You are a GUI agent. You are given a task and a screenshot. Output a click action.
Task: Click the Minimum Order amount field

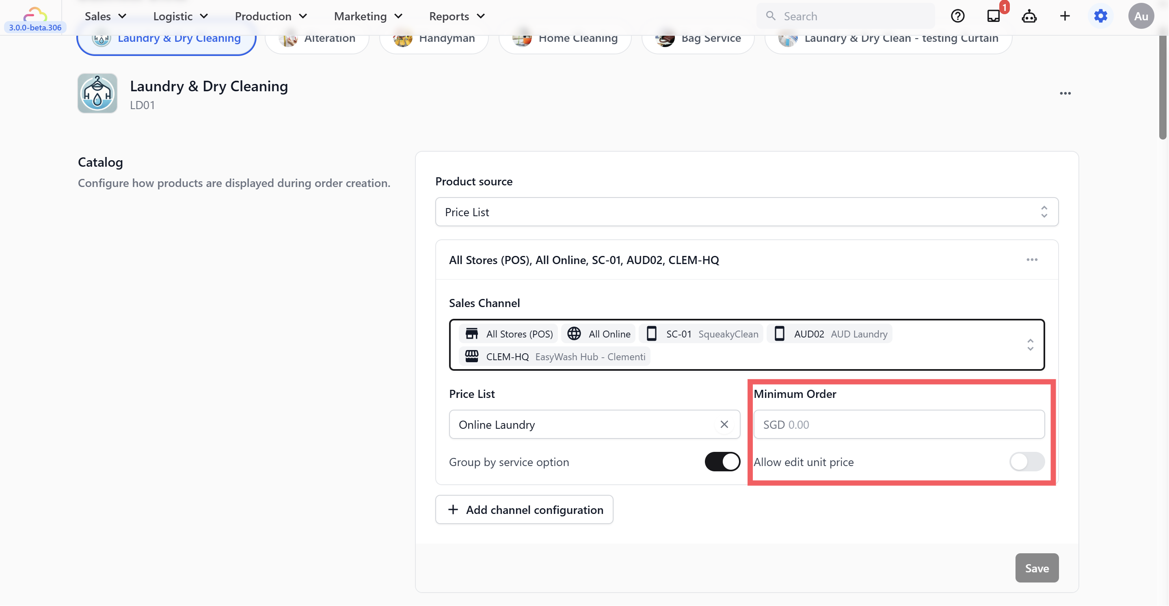899,424
